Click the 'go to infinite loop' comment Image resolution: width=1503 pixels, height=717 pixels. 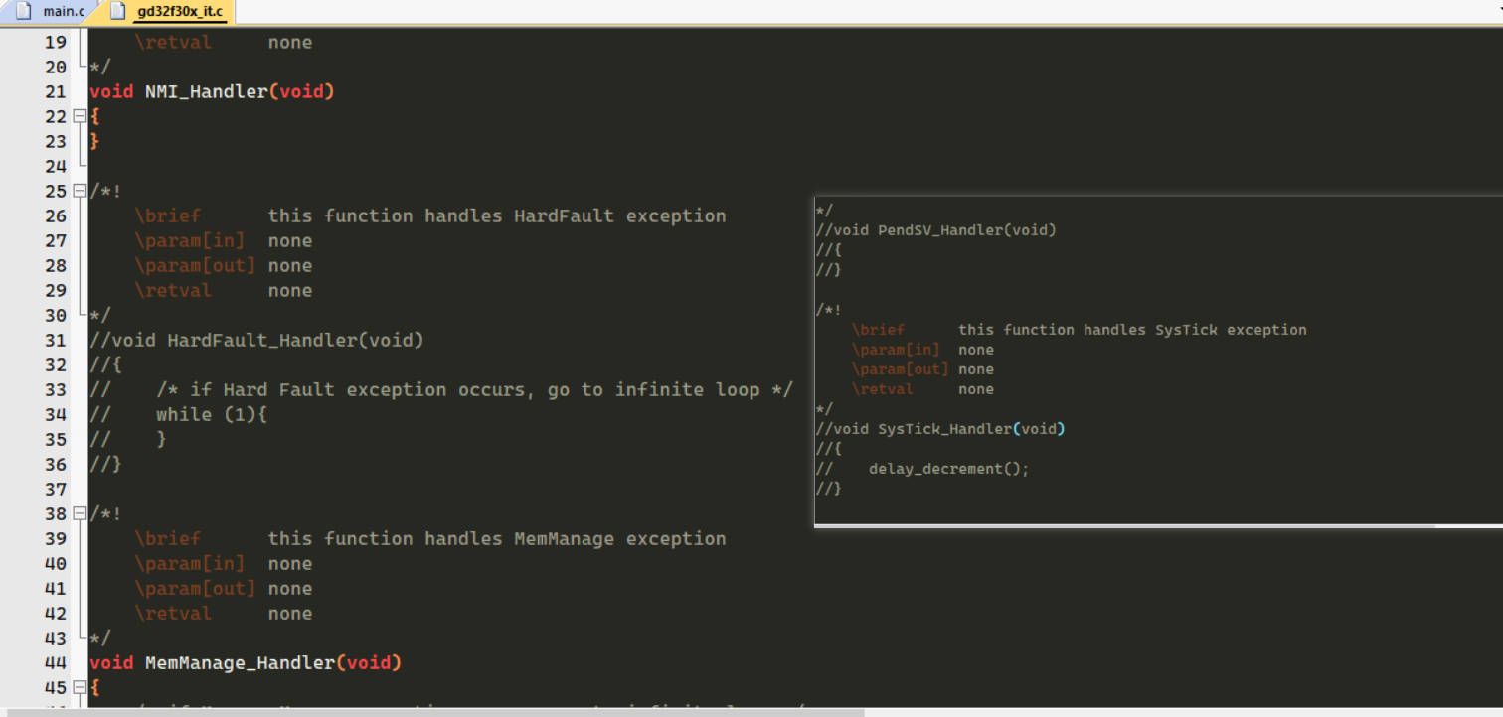click(x=653, y=389)
